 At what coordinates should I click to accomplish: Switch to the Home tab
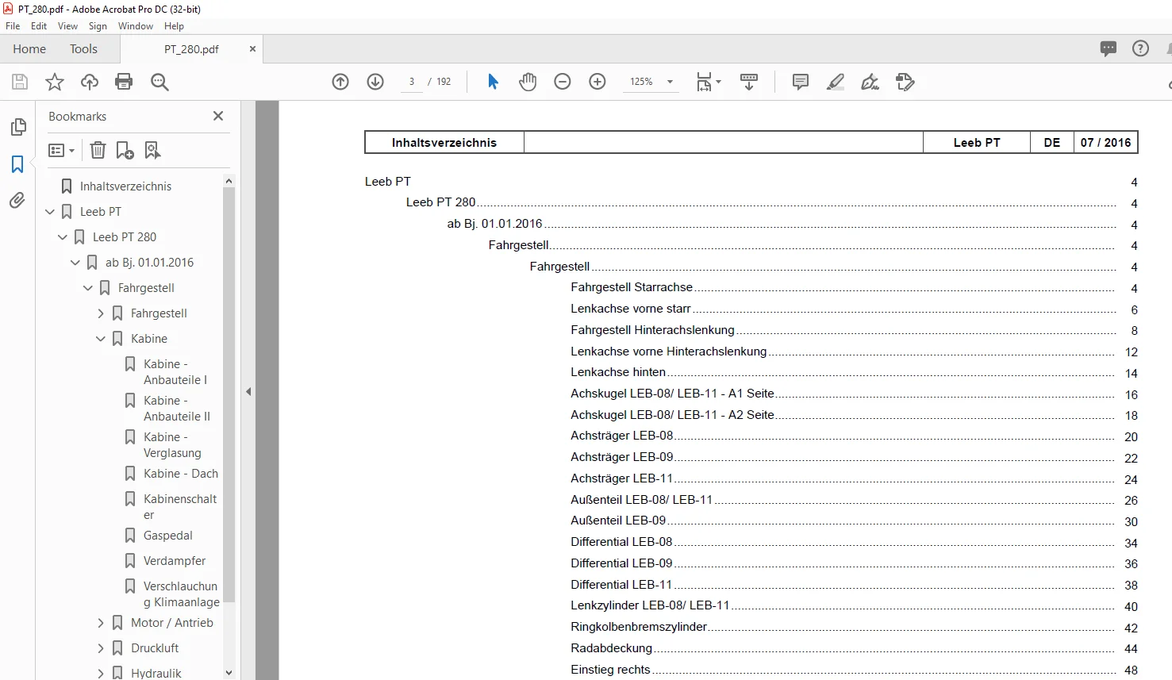pos(29,48)
